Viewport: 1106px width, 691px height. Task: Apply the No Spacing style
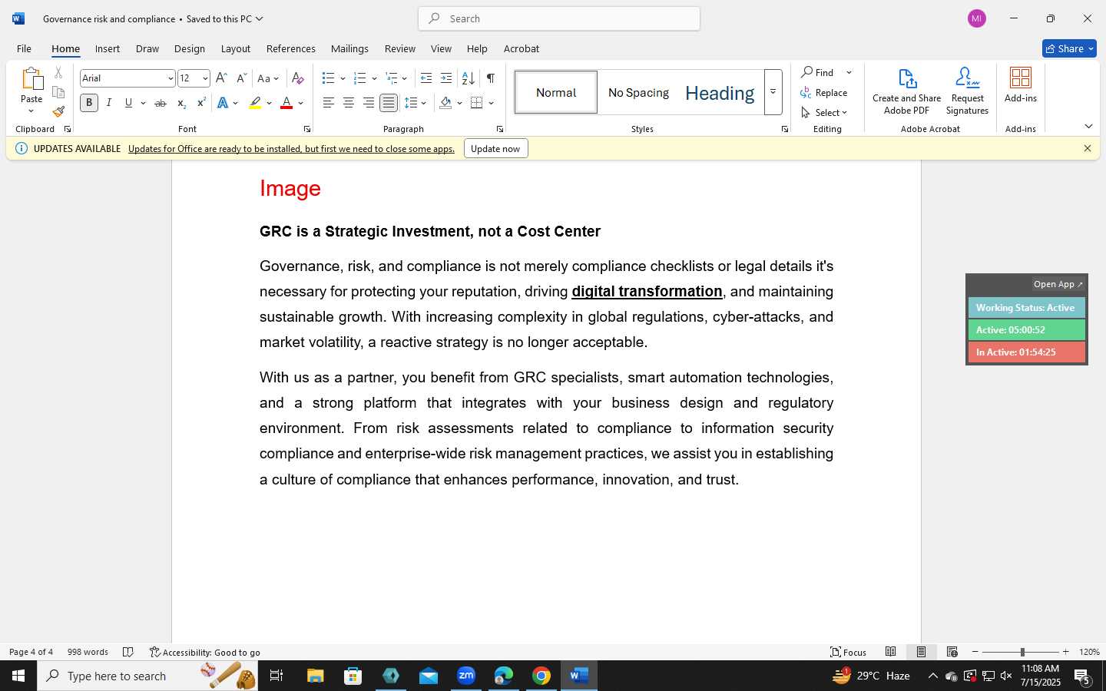pyautogui.click(x=638, y=92)
